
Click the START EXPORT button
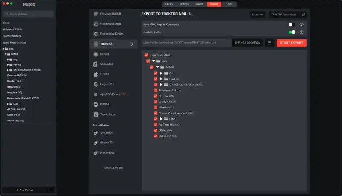tap(292, 43)
